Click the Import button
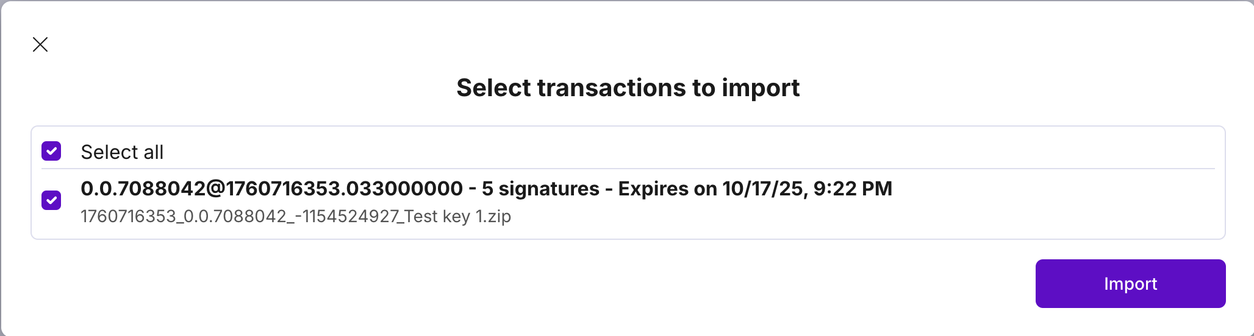The width and height of the screenshot is (1254, 336). click(x=1130, y=284)
